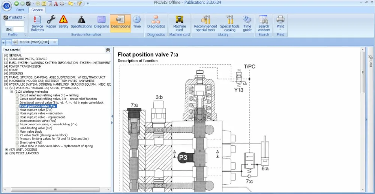Click the Forward arrow icon in quick toolbar
The image size is (375, 194).
pyautogui.click(x=22, y=3)
